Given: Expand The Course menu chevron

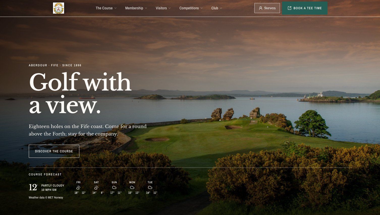Looking at the screenshot, I should [116, 8].
